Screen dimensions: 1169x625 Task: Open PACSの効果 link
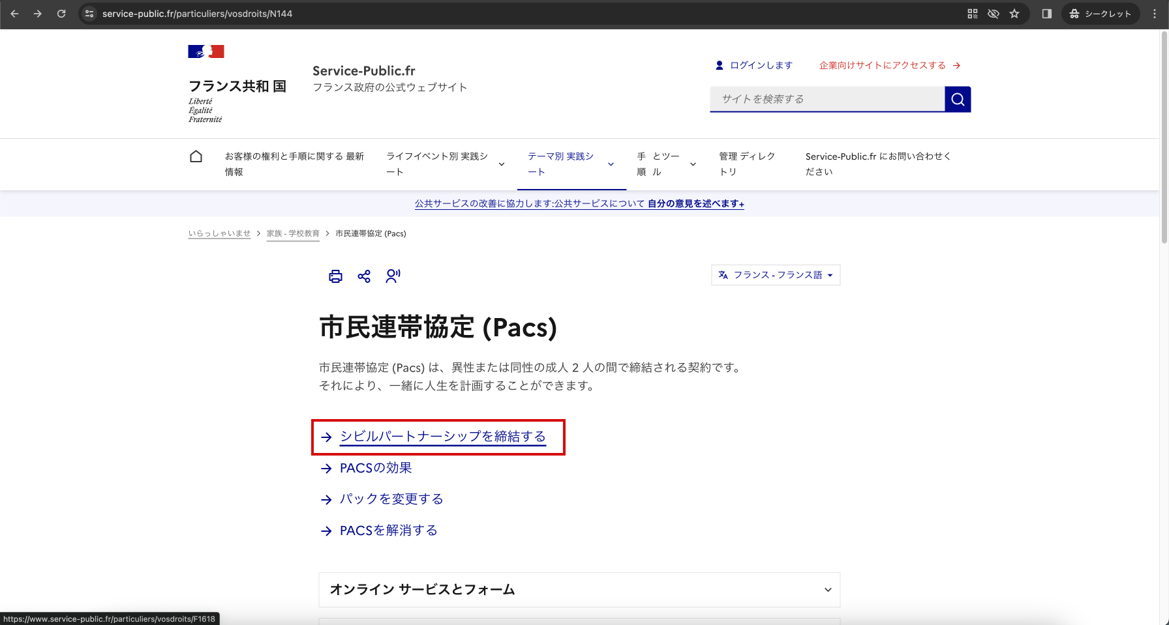point(376,468)
